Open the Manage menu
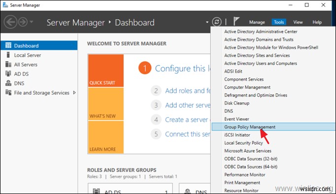 (x=257, y=22)
